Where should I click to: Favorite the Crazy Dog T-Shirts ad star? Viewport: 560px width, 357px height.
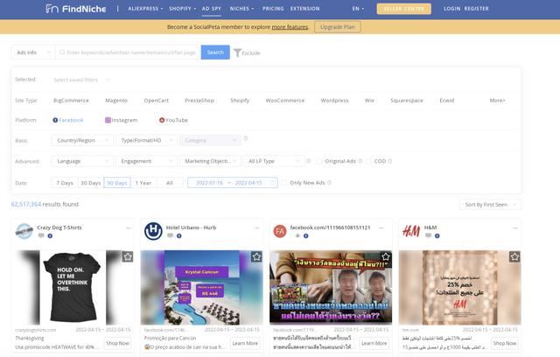point(128,256)
